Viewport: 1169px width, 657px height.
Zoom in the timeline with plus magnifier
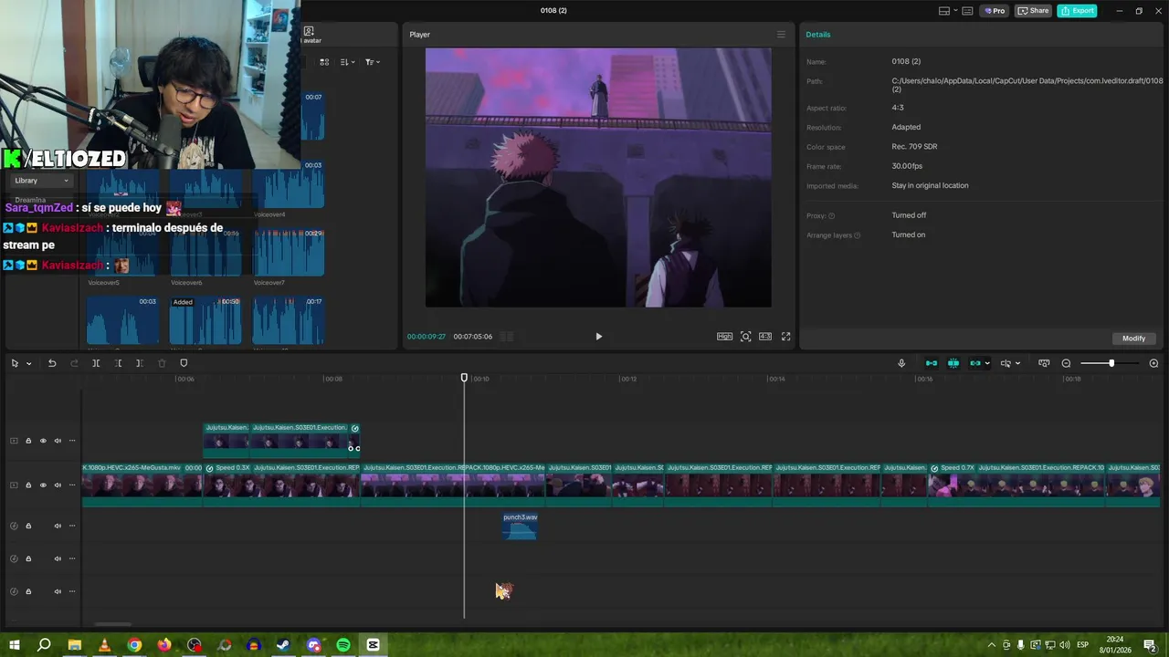tap(1153, 363)
